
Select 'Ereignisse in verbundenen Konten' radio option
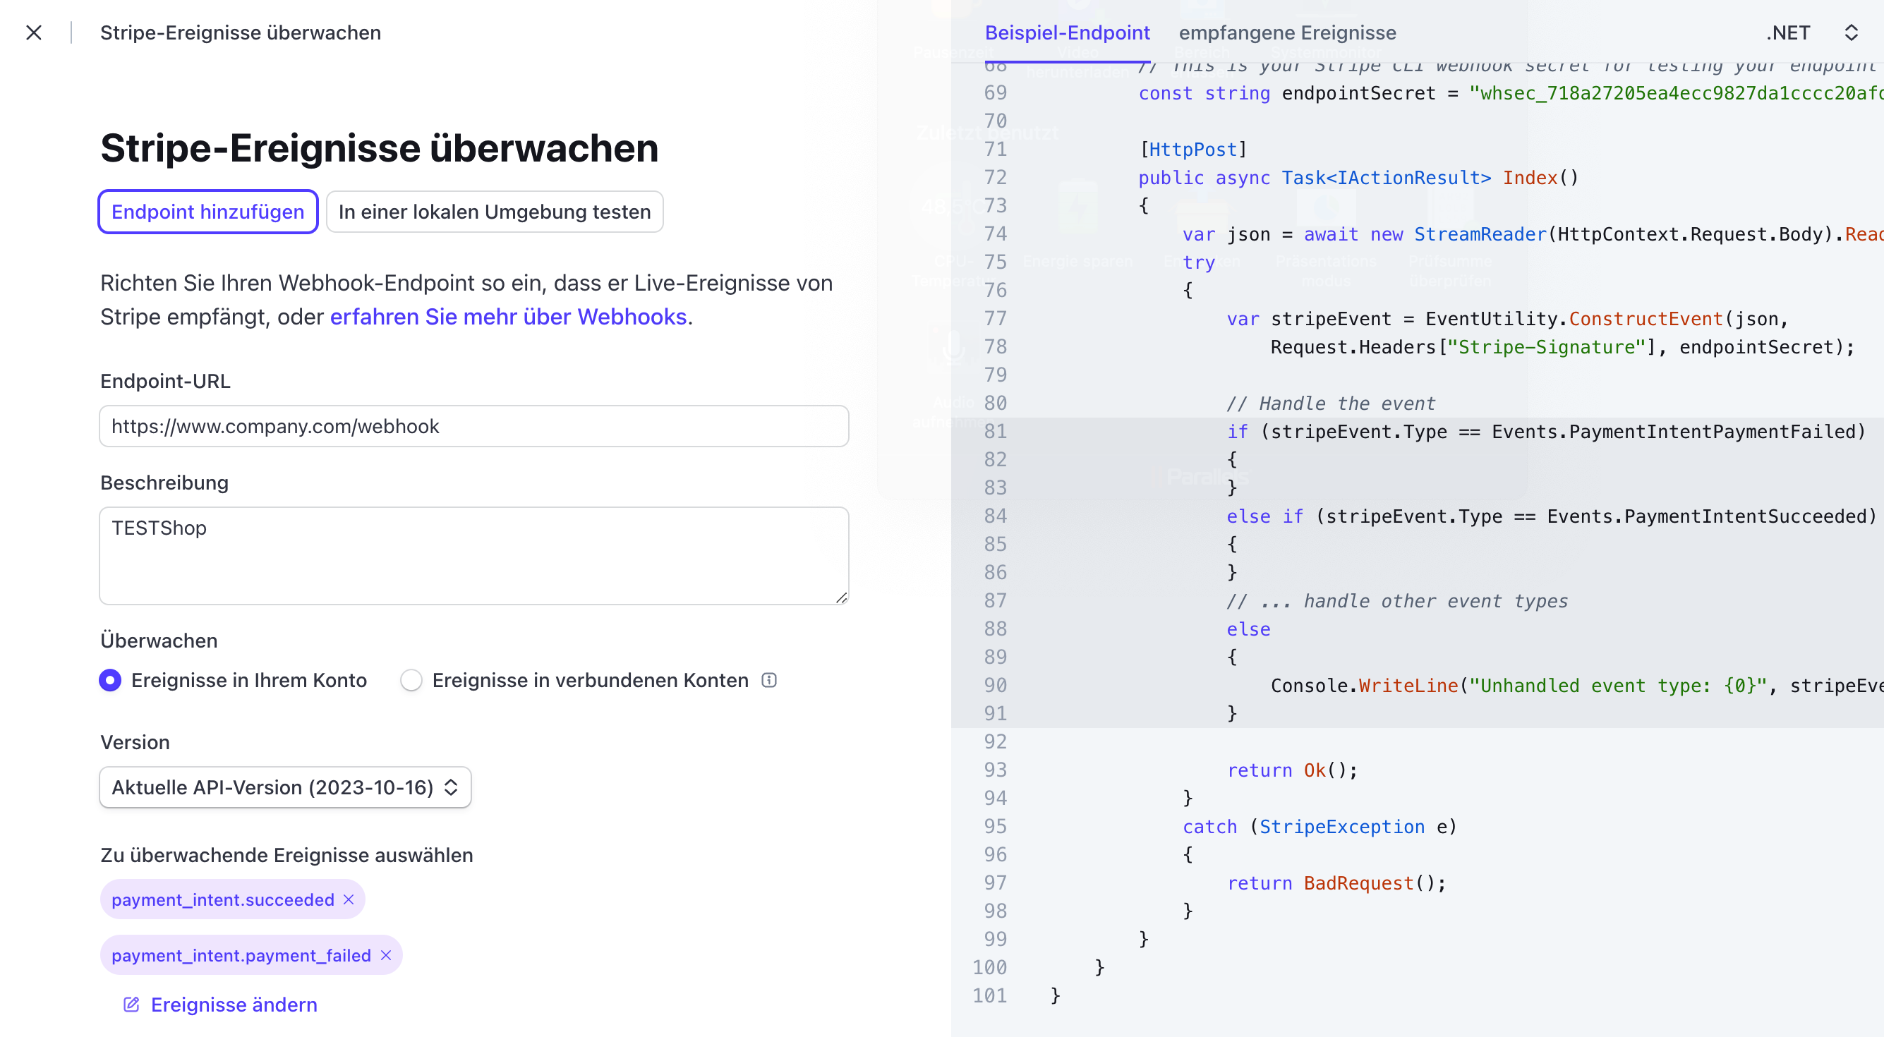point(411,680)
